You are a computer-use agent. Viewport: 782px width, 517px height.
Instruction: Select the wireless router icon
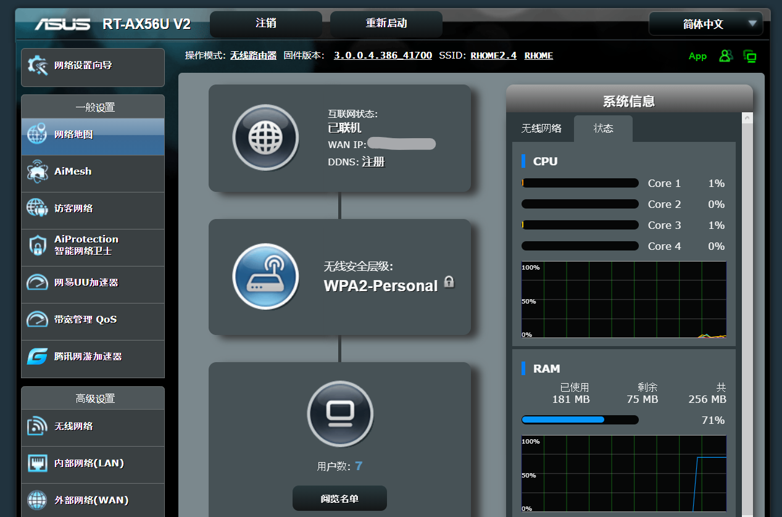point(265,276)
